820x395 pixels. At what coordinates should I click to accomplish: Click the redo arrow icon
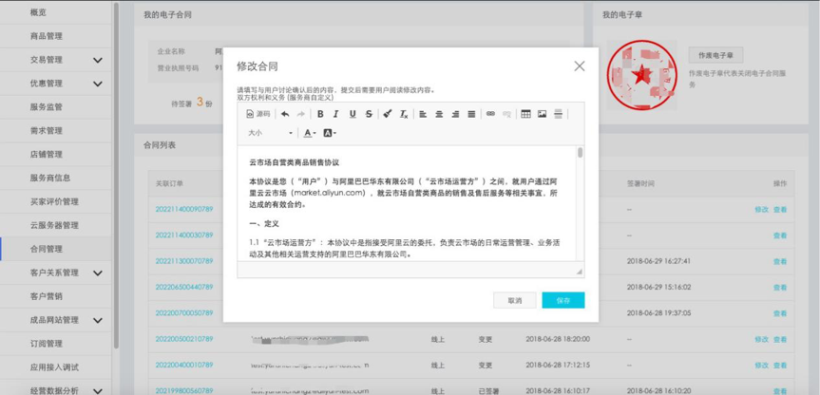pyautogui.click(x=300, y=114)
